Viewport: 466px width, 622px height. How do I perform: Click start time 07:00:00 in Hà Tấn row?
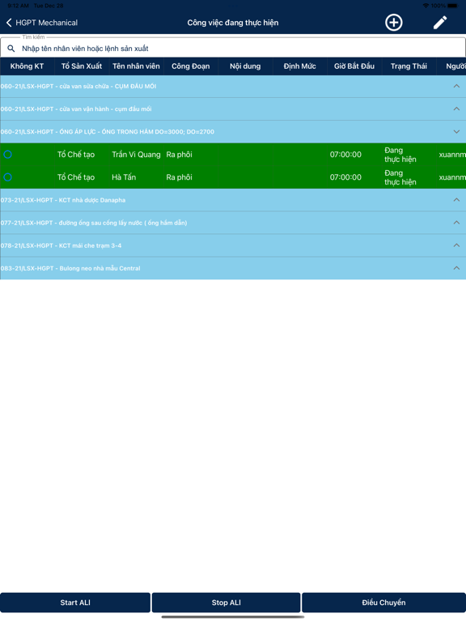tap(345, 177)
